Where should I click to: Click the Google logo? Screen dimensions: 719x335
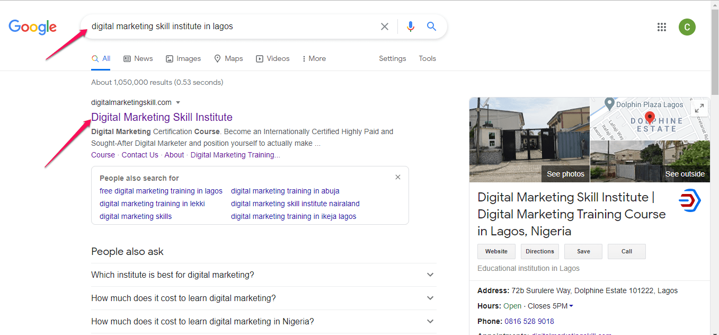(32, 27)
